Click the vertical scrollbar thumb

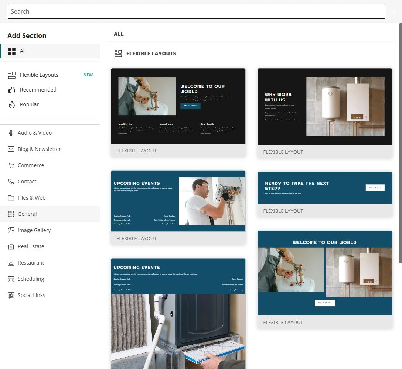(x=401, y=143)
